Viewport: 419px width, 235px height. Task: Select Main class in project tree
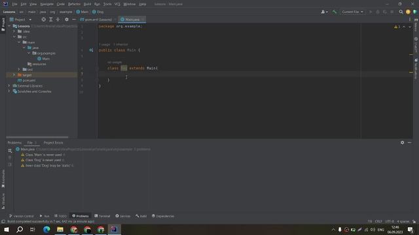tap(44, 59)
